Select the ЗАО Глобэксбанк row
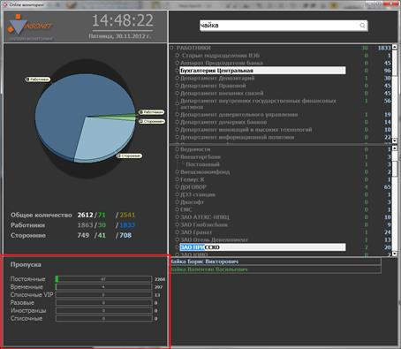The height and width of the screenshot is (349, 401). [x=204, y=224]
